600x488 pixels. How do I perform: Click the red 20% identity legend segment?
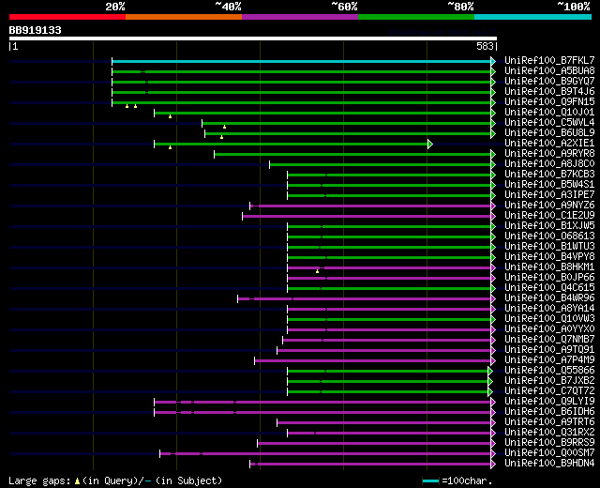tap(67, 17)
